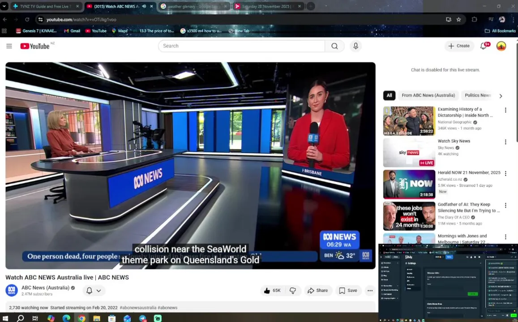Close the YouTube ABC News tab

point(152,6)
